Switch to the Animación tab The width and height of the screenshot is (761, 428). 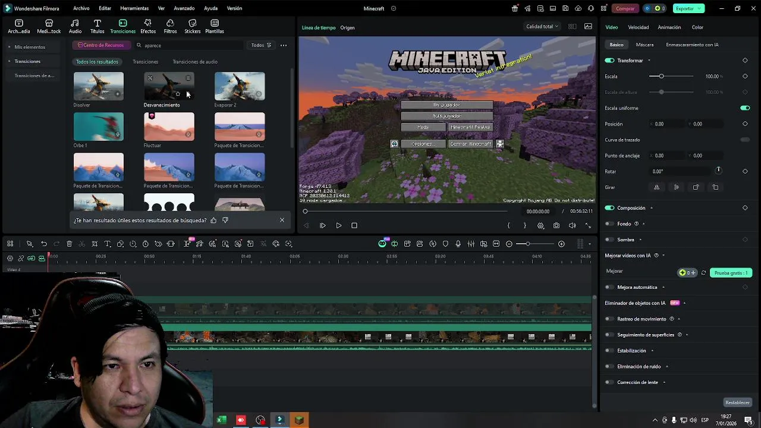click(x=669, y=27)
